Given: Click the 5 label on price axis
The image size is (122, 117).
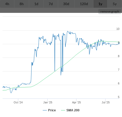Looking at the screenshot, I should [119, 97].
